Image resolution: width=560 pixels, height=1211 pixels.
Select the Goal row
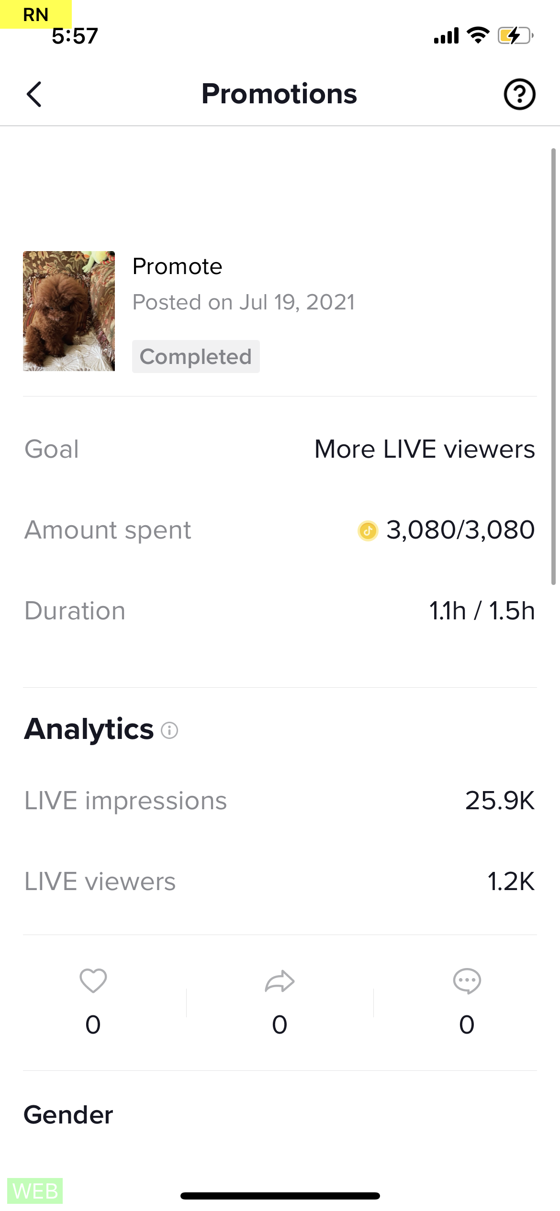pyautogui.click(x=280, y=449)
